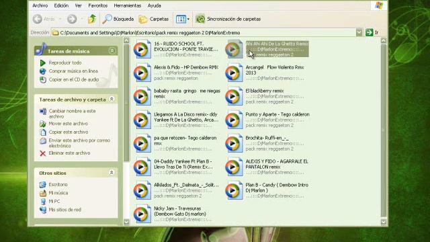Collapse the Otros sitios panel
Viewport: 430px width, 242px height.
[112, 173]
